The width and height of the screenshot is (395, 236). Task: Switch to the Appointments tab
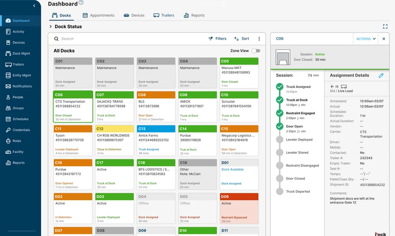[x=98, y=15]
